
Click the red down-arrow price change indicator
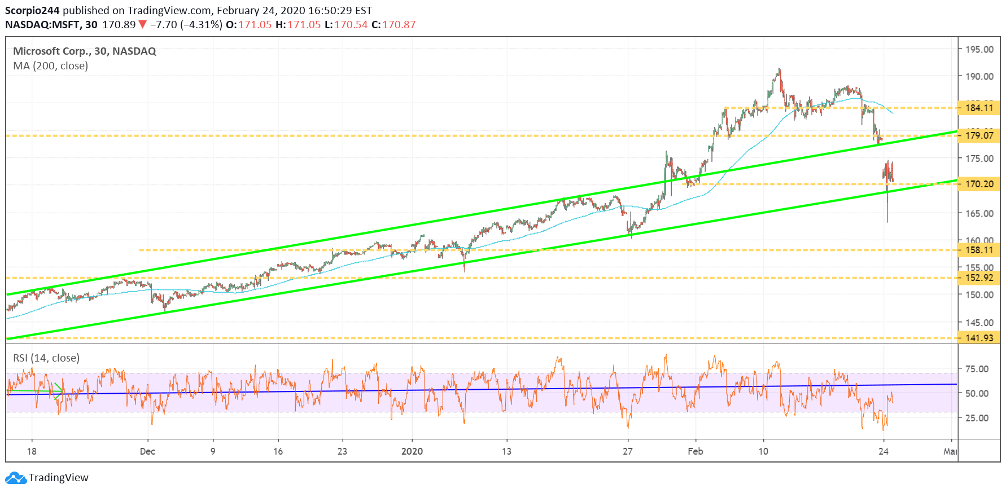click(x=143, y=25)
